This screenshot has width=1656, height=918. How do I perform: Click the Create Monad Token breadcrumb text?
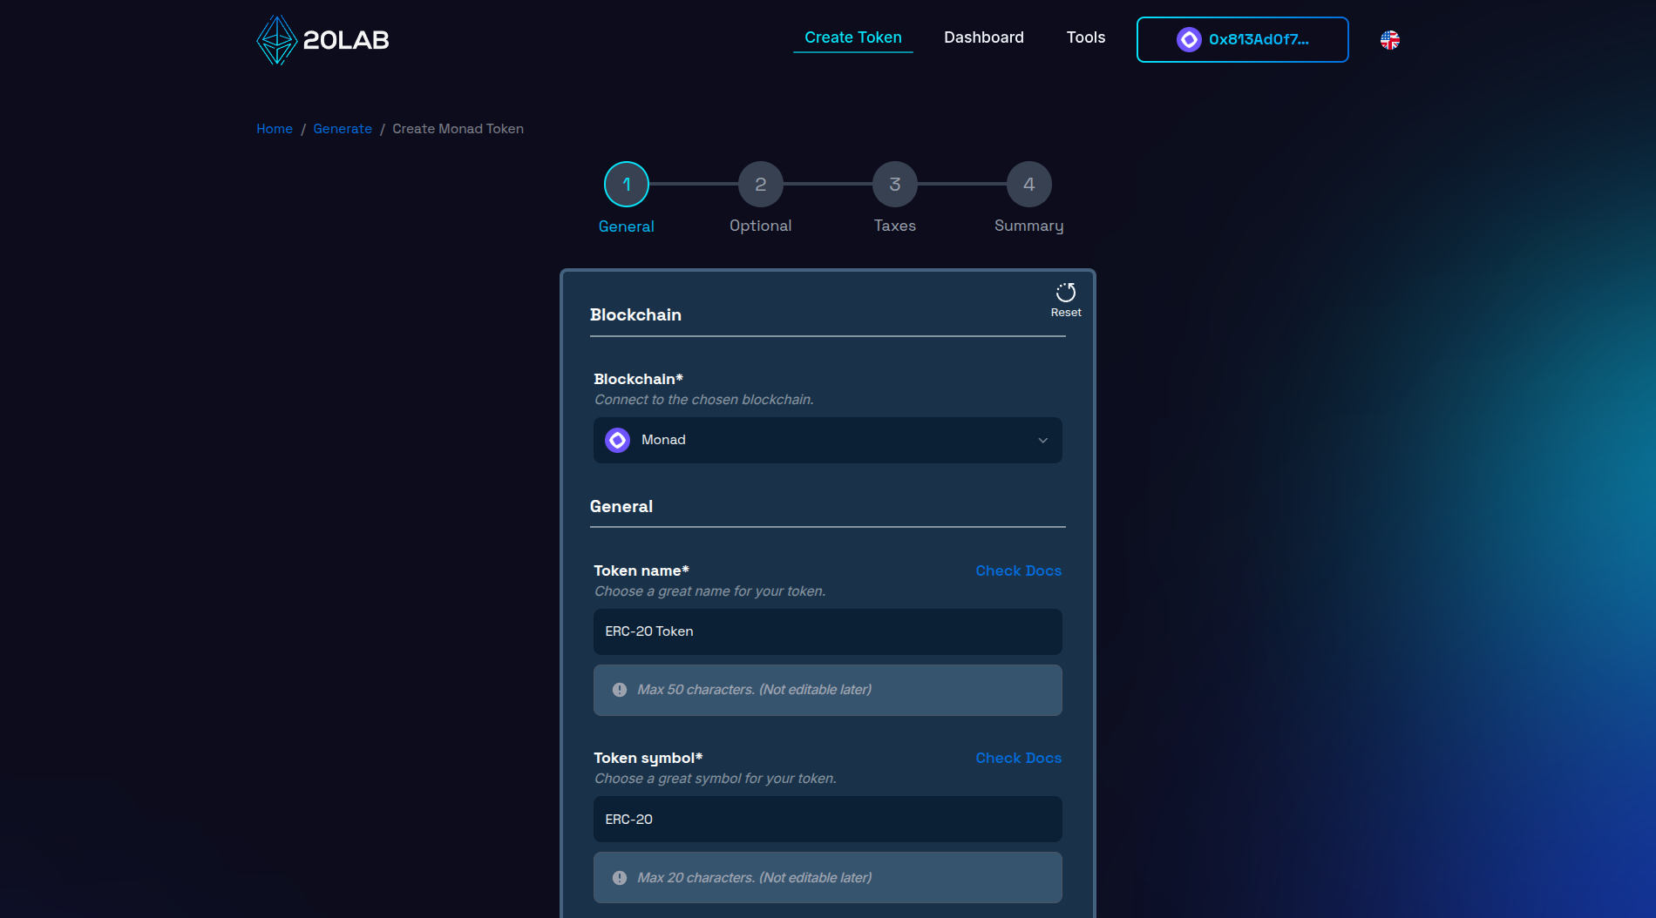click(458, 129)
